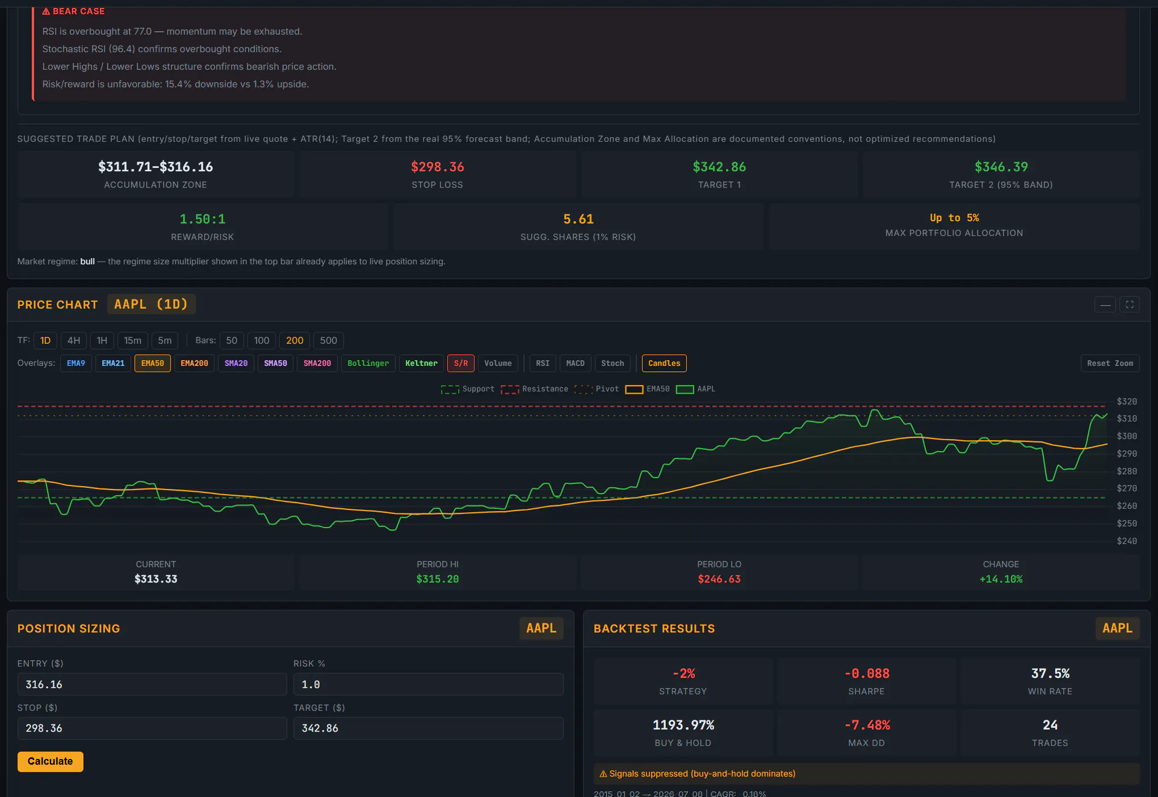1158x797 pixels.
Task: Click the AAPL (1D) chart badge
Action: pyautogui.click(x=151, y=304)
